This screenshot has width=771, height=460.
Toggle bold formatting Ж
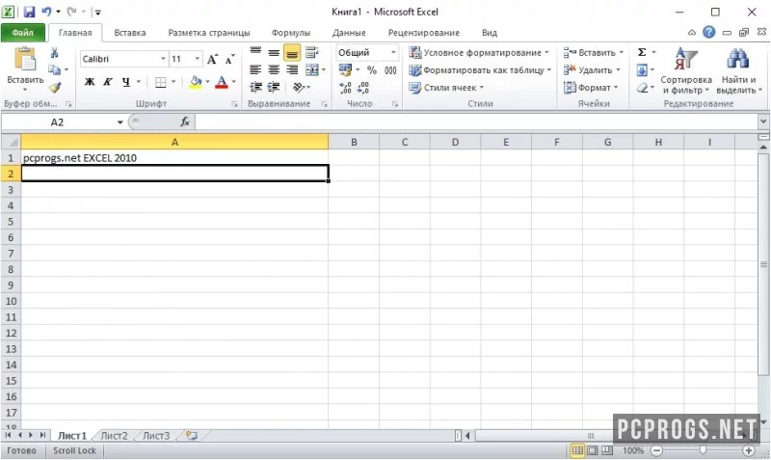pyautogui.click(x=90, y=82)
